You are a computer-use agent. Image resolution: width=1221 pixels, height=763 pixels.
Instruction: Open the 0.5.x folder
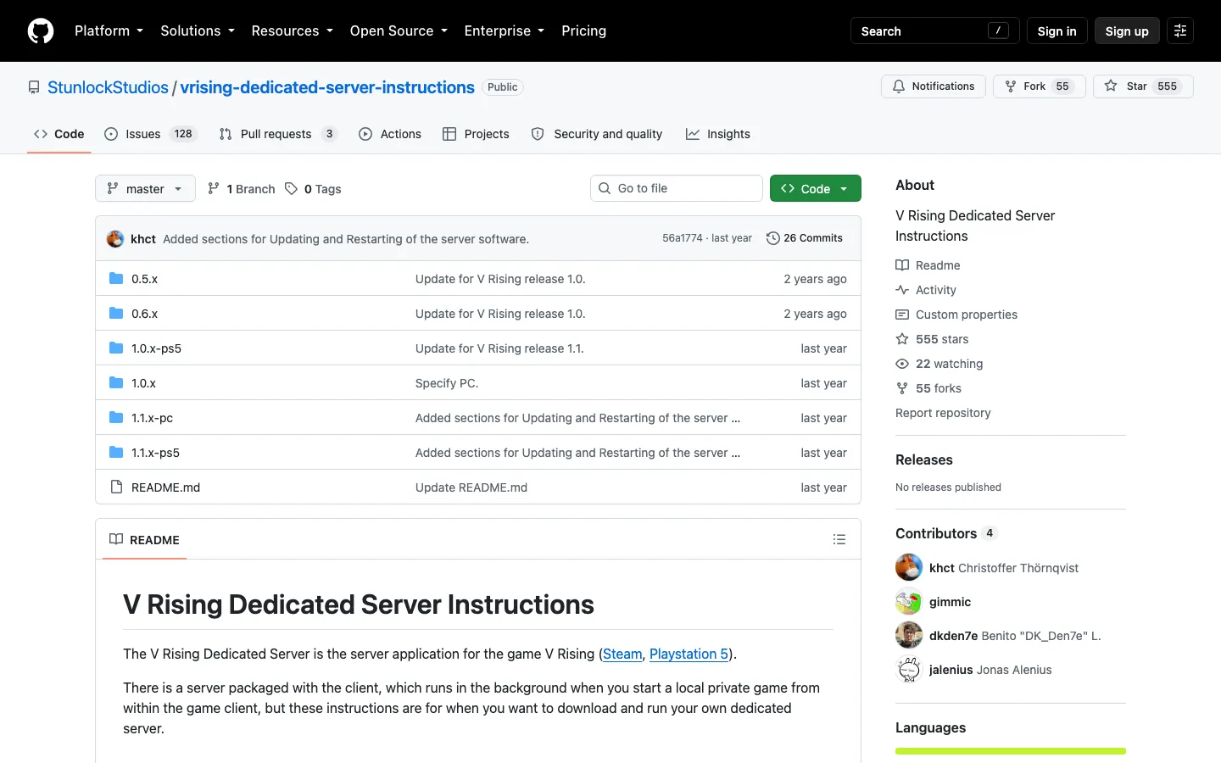(x=144, y=279)
